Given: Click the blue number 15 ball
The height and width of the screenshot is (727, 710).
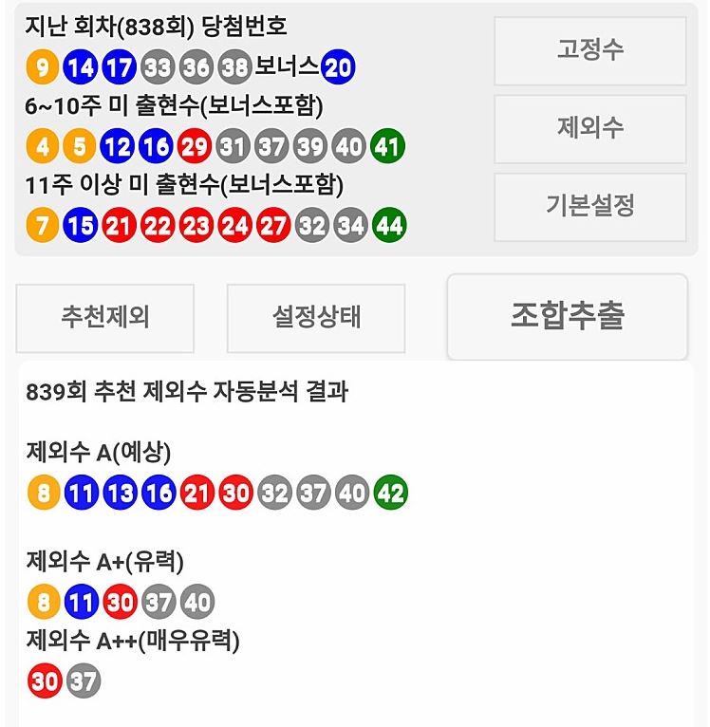Looking at the screenshot, I should [81, 225].
